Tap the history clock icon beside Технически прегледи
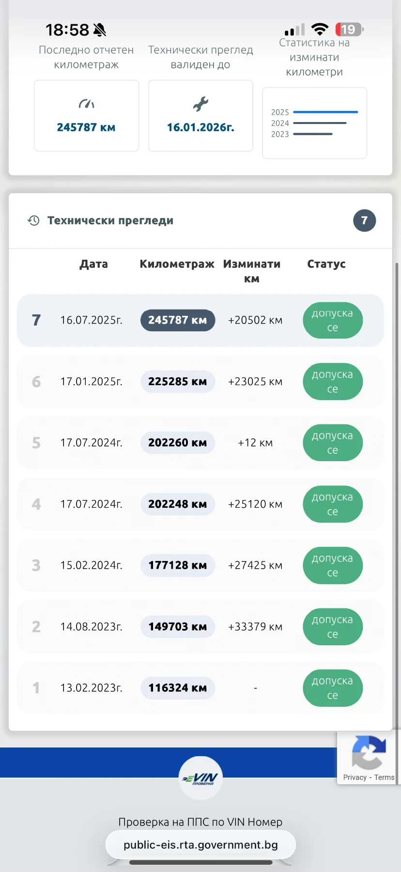The image size is (401, 872). click(x=33, y=220)
